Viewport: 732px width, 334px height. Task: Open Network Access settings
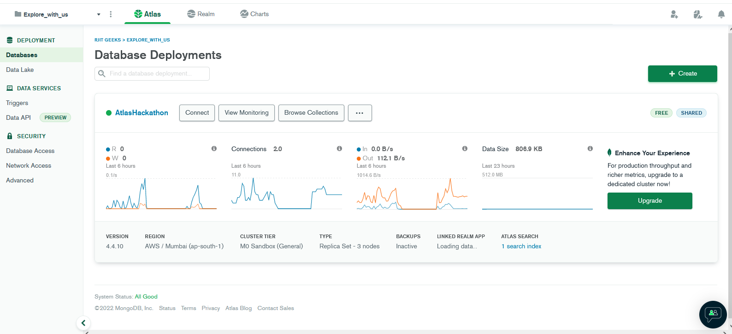point(29,165)
